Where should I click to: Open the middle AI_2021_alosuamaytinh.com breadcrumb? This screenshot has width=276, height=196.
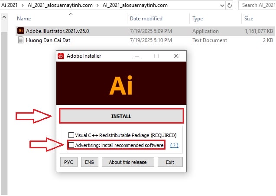(60, 5)
